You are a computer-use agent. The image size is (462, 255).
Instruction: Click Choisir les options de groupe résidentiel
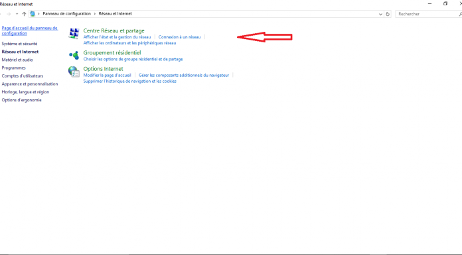coord(133,59)
